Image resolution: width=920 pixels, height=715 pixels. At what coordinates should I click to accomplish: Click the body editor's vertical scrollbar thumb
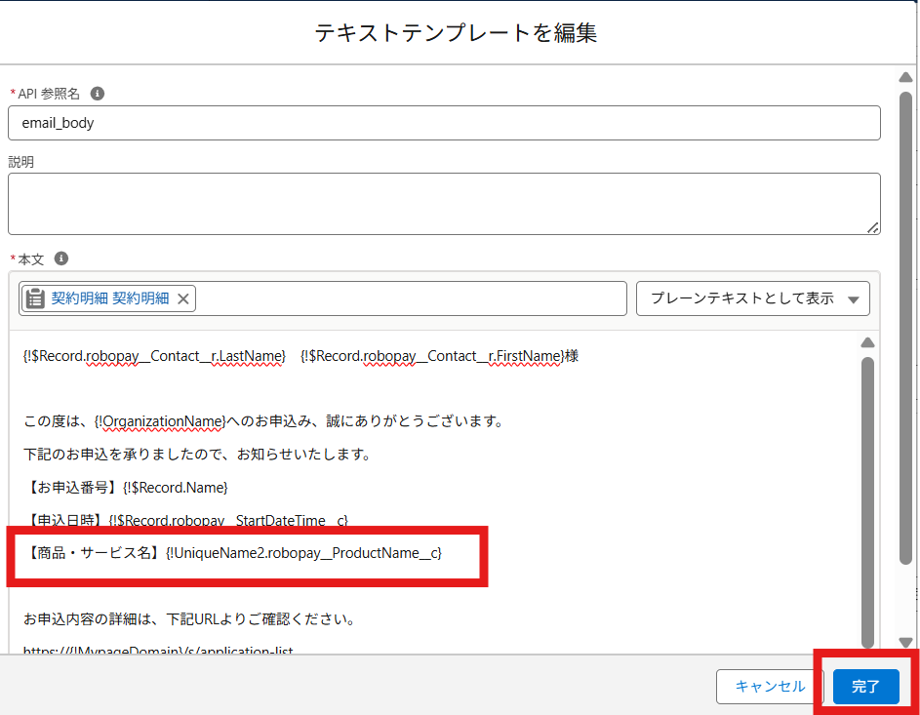coord(866,488)
